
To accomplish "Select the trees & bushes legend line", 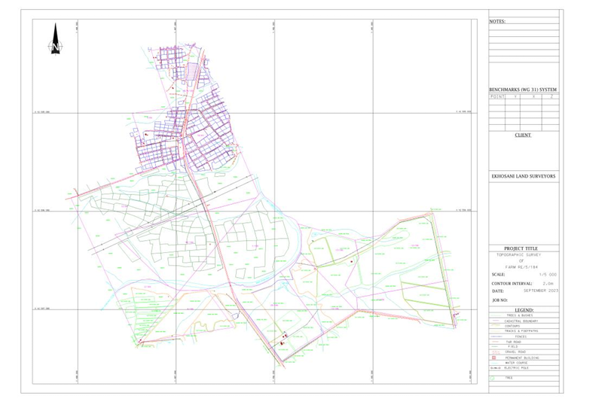I will tap(494, 315).
